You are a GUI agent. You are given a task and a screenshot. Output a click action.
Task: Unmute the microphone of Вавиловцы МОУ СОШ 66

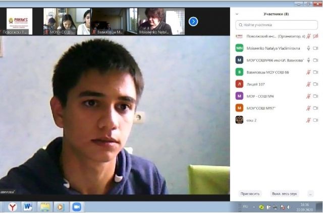click(x=308, y=72)
